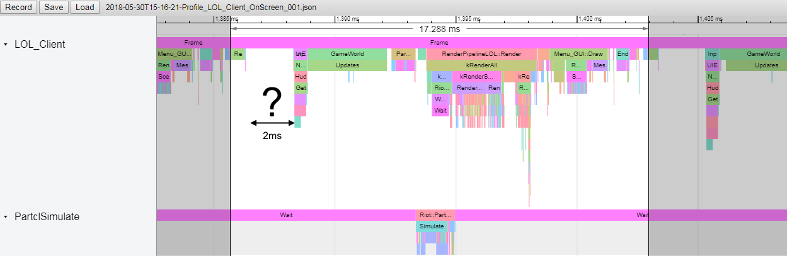Click the Riot::Part... slice
This screenshot has width=787, height=256.
(435, 215)
